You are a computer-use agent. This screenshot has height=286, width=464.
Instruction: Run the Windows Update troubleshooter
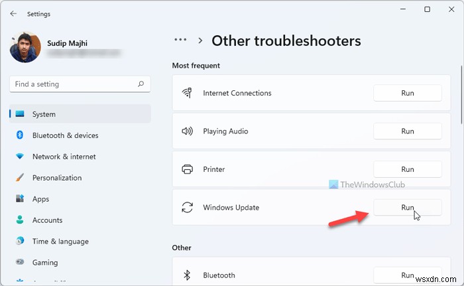click(408, 208)
